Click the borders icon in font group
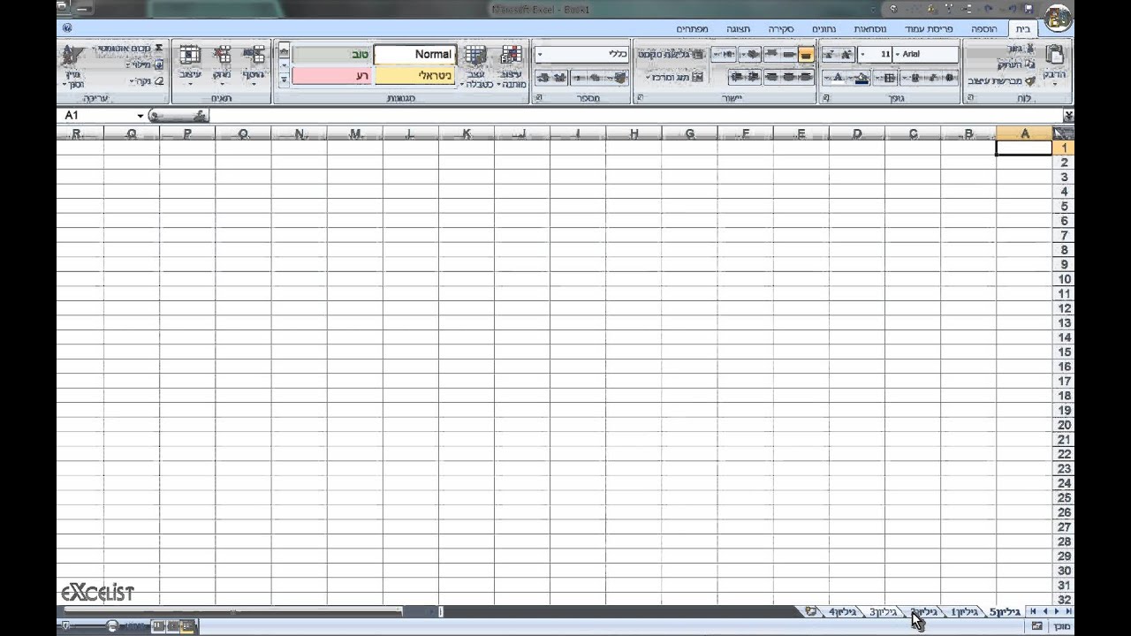Image resolution: width=1131 pixels, height=636 pixels. click(x=888, y=78)
